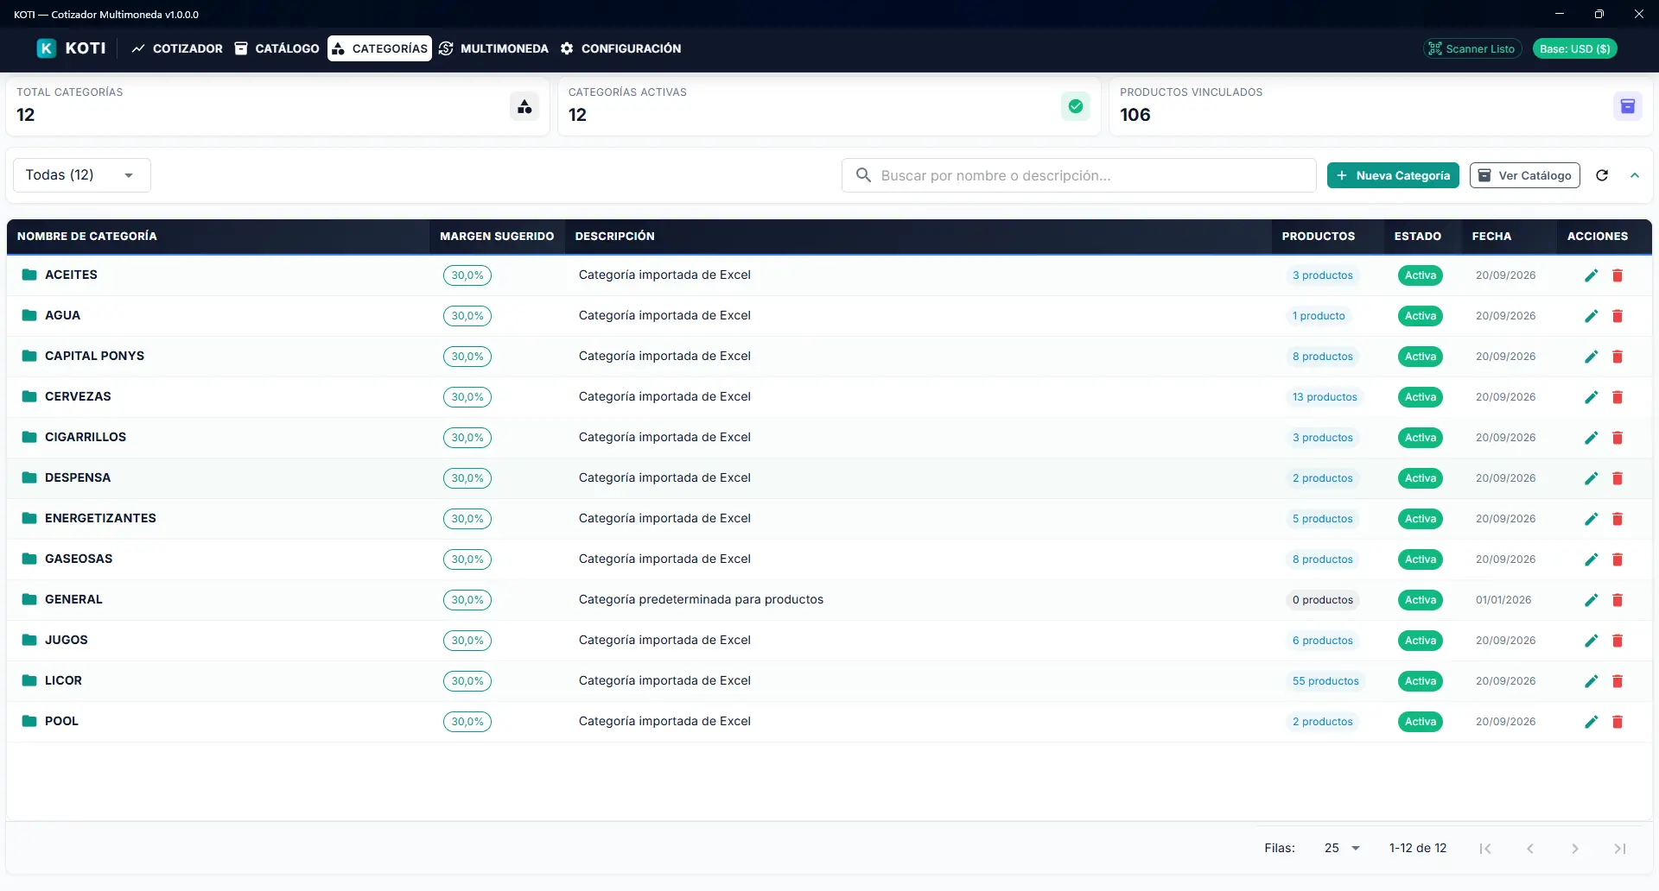
Task: Click the Ver Catálogo button
Action: click(1525, 175)
